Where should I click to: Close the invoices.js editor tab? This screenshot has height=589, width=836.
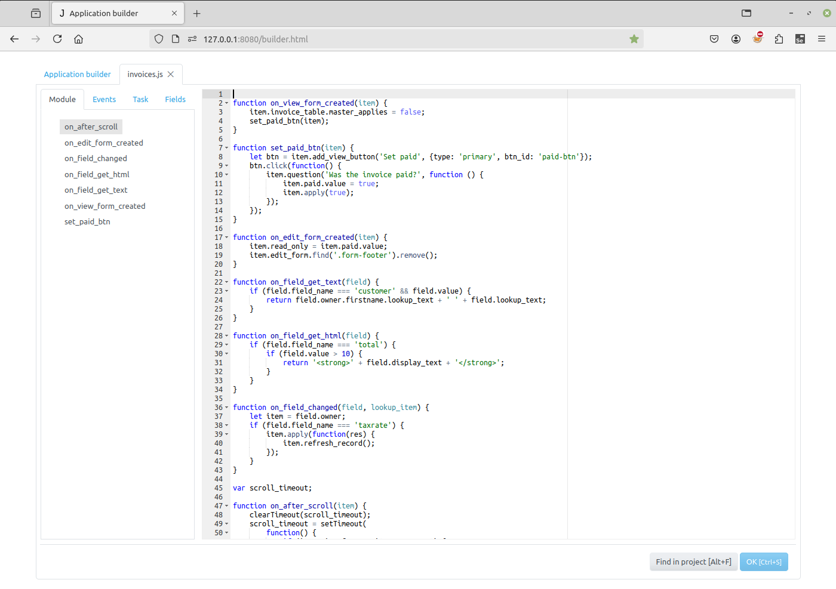(x=171, y=74)
